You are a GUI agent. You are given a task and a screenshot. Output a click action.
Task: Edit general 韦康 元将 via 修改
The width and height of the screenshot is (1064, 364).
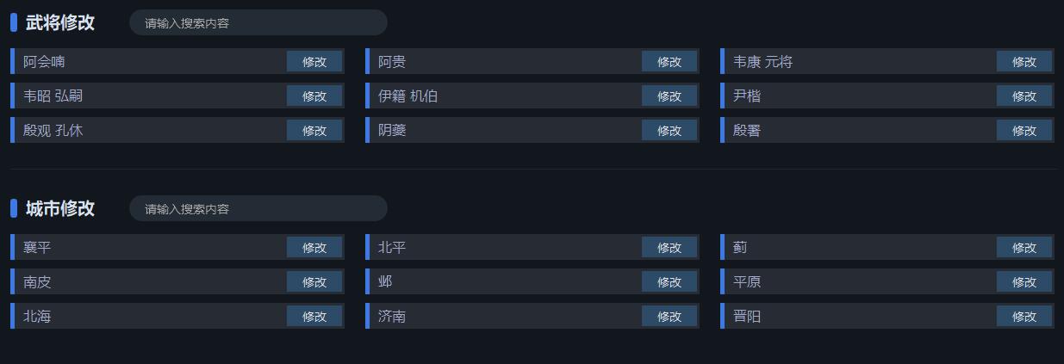tap(1024, 61)
